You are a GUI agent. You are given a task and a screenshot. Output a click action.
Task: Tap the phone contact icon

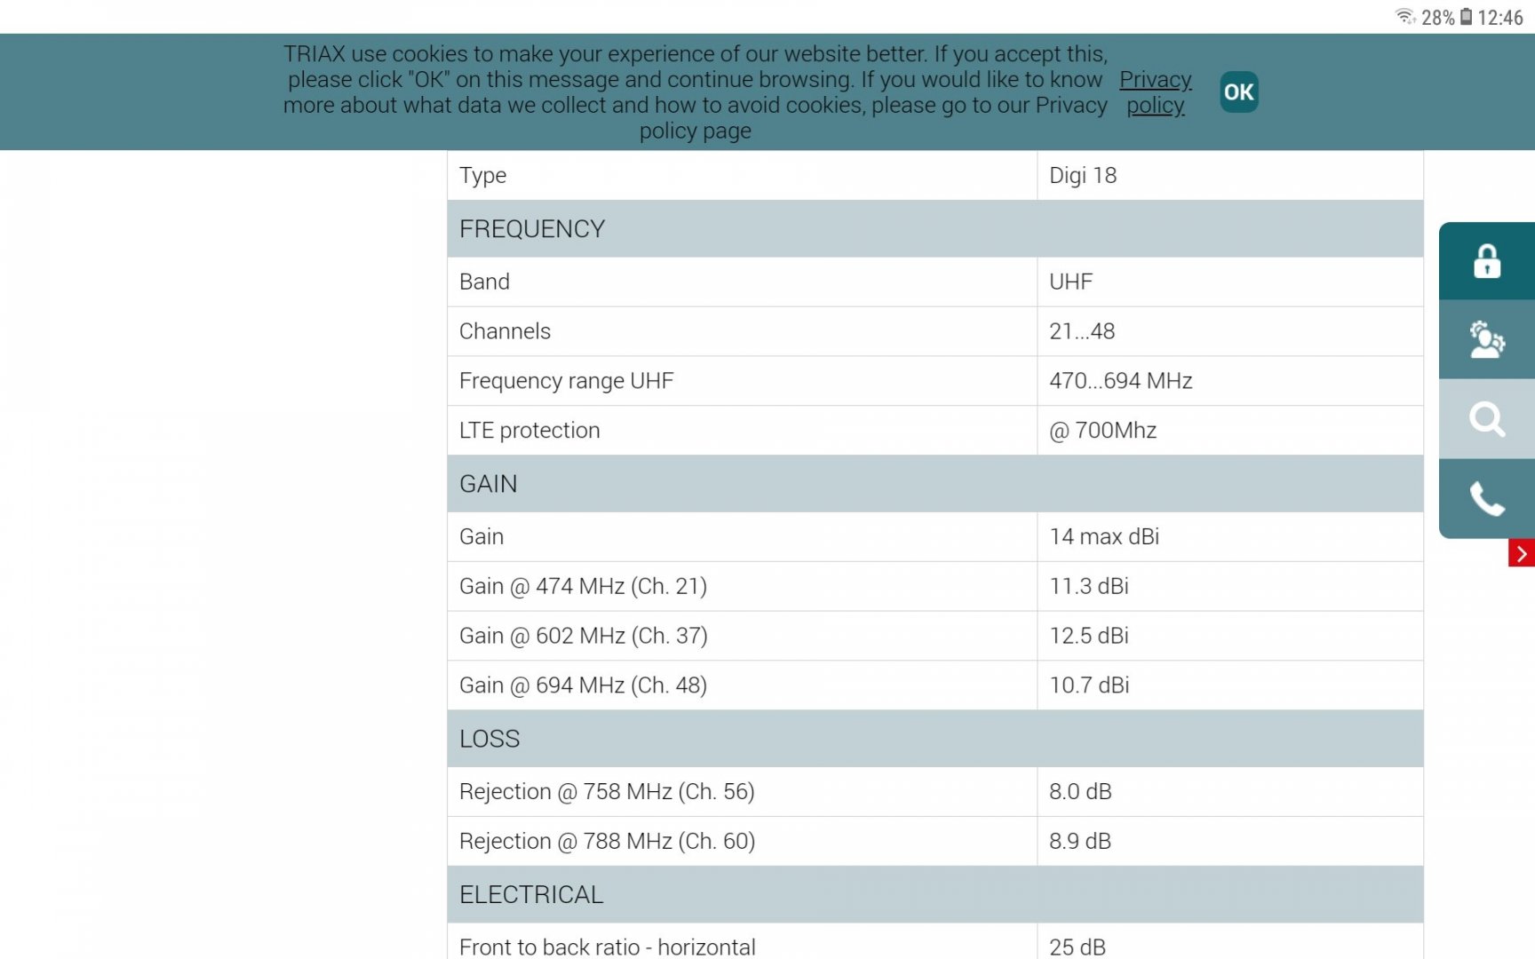(x=1486, y=498)
